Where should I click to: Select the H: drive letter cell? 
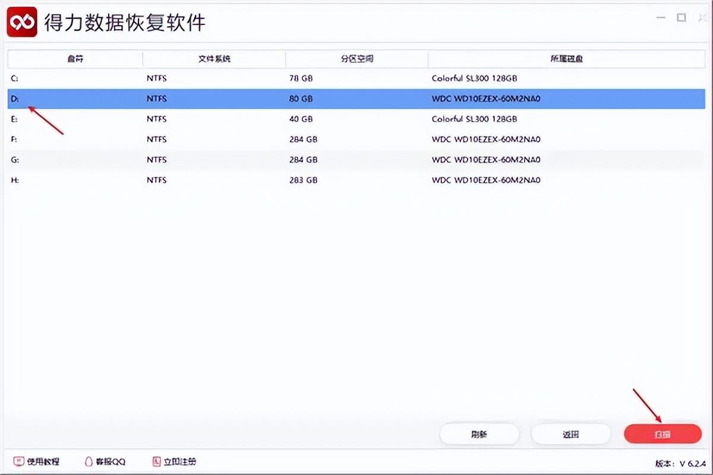tap(15, 180)
